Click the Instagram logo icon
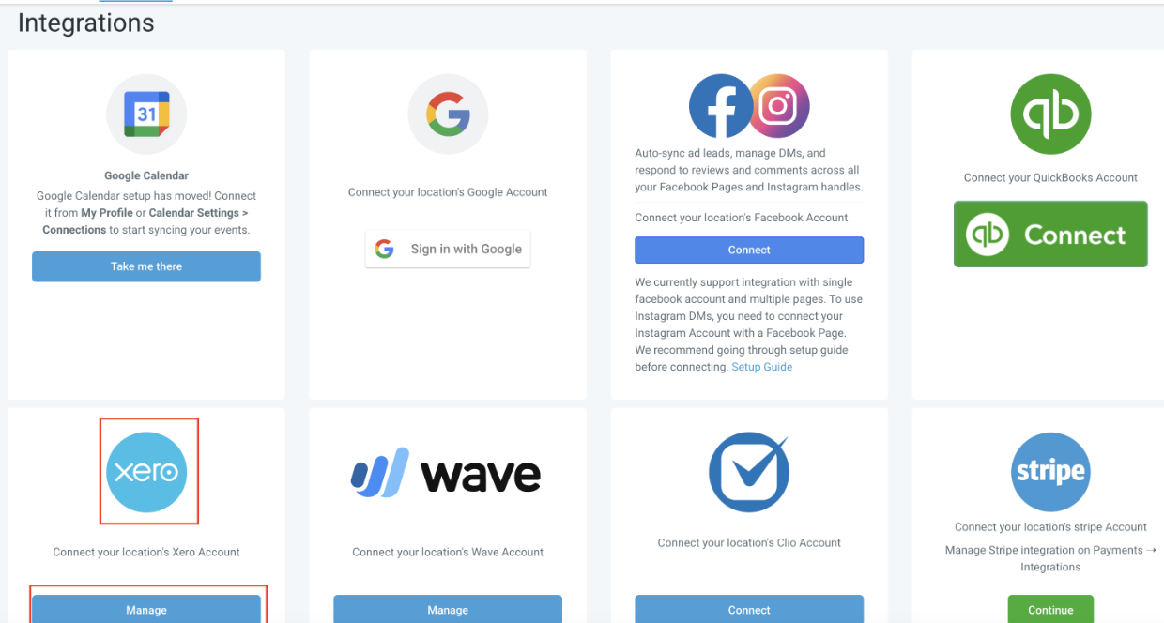This screenshot has width=1164, height=623. (x=778, y=106)
